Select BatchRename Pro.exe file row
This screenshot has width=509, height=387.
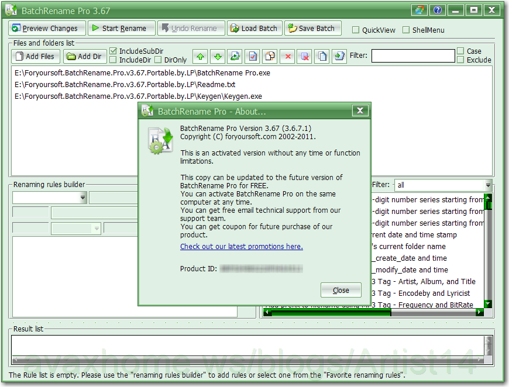[x=143, y=73]
